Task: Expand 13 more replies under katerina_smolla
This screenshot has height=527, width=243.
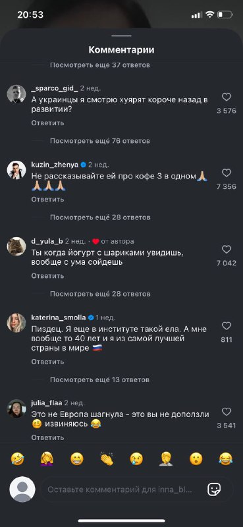Action: pyautogui.click(x=99, y=380)
